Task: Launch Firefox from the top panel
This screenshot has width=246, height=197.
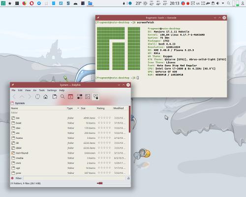Action: point(24,3)
